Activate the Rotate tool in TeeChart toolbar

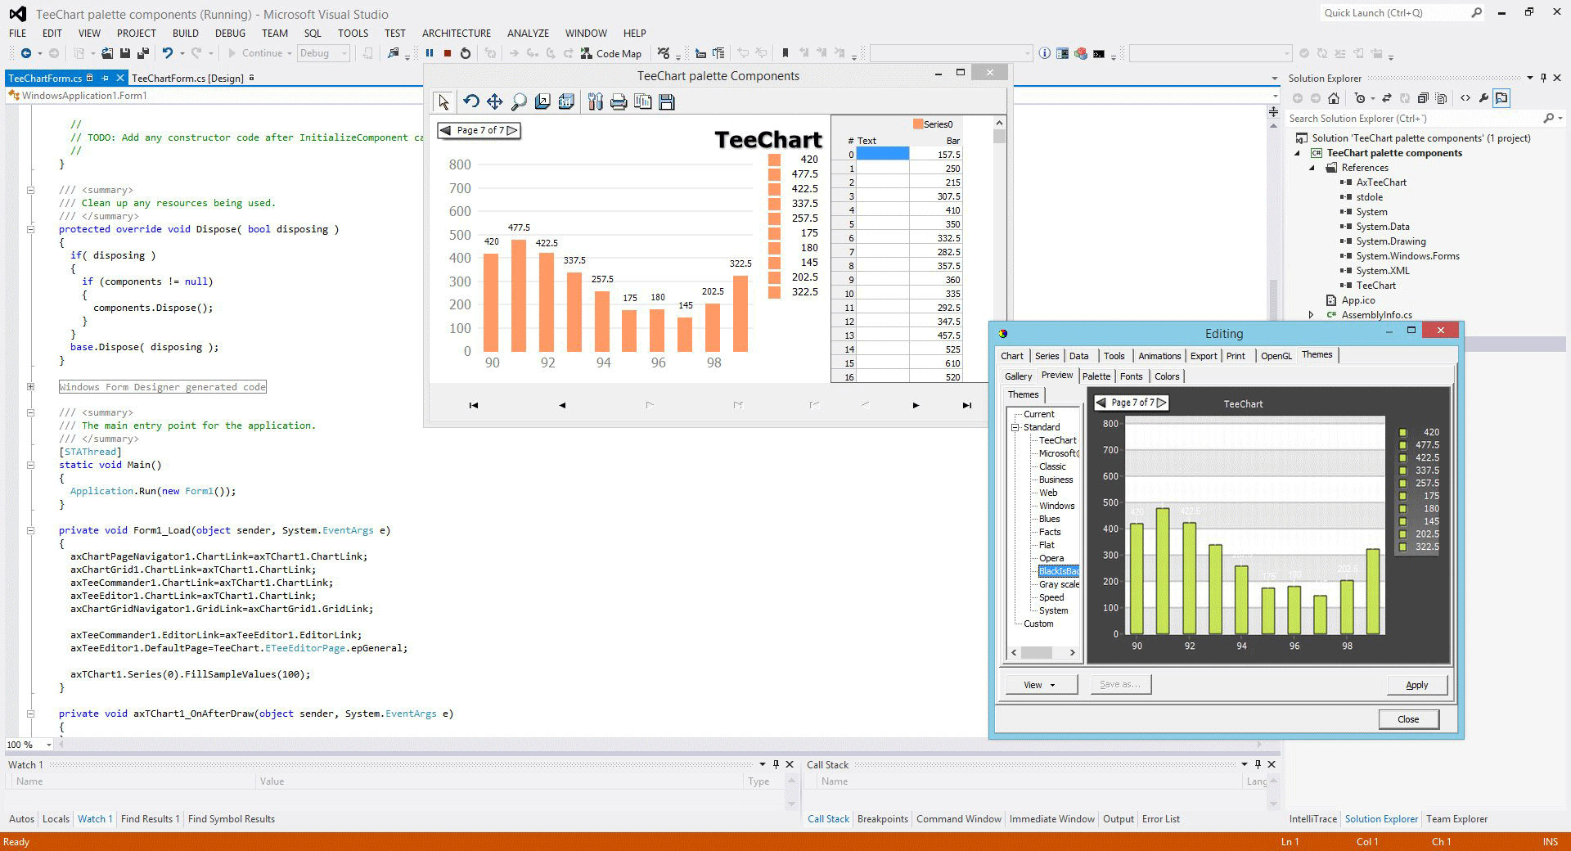470,101
